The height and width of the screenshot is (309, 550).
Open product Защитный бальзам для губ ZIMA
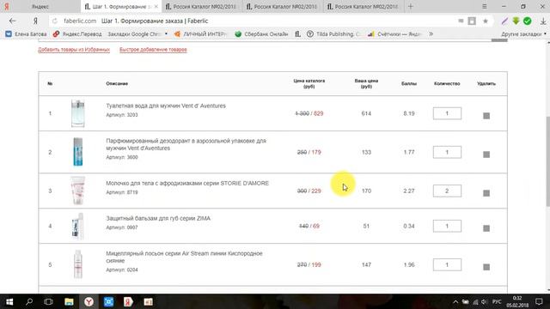click(158, 218)
